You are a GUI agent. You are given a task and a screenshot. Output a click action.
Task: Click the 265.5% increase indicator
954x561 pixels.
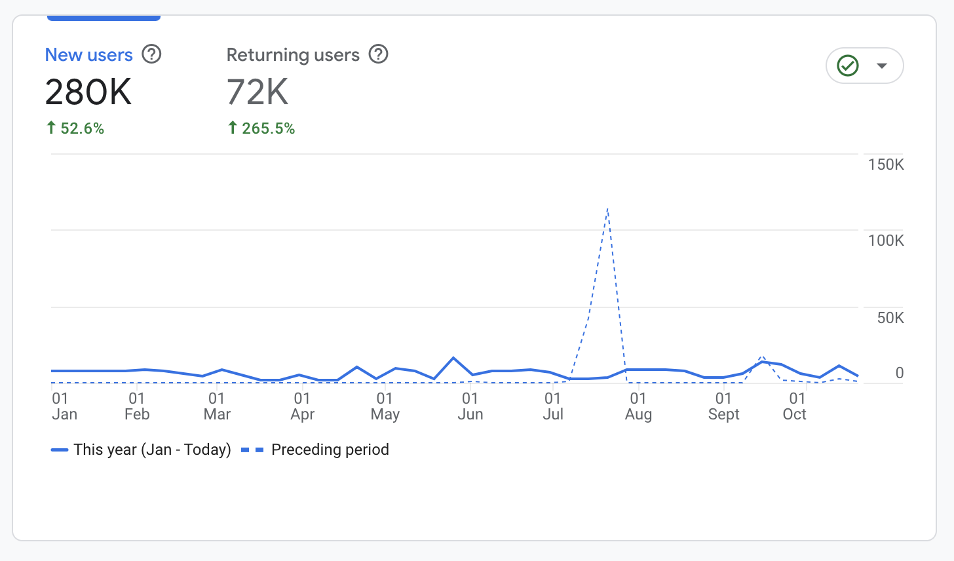pos(261,128)
